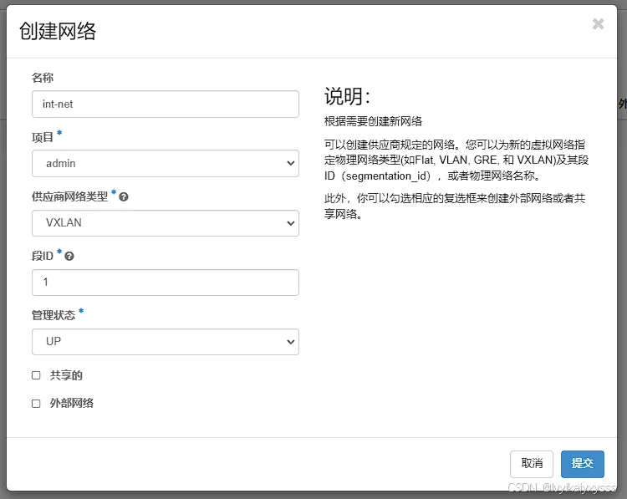The width and height of the screenshot is (627, 499).
Task: Open the 供应商网络类型 dropdown showing VXLAN
Action: (166, 223)
